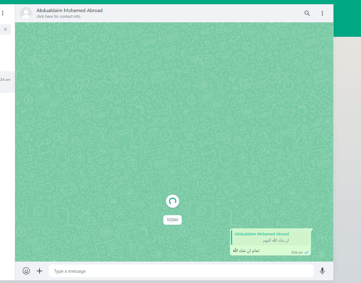Open the attach plus menu
This screenshot has height=283, width=361.
point(40,271)
